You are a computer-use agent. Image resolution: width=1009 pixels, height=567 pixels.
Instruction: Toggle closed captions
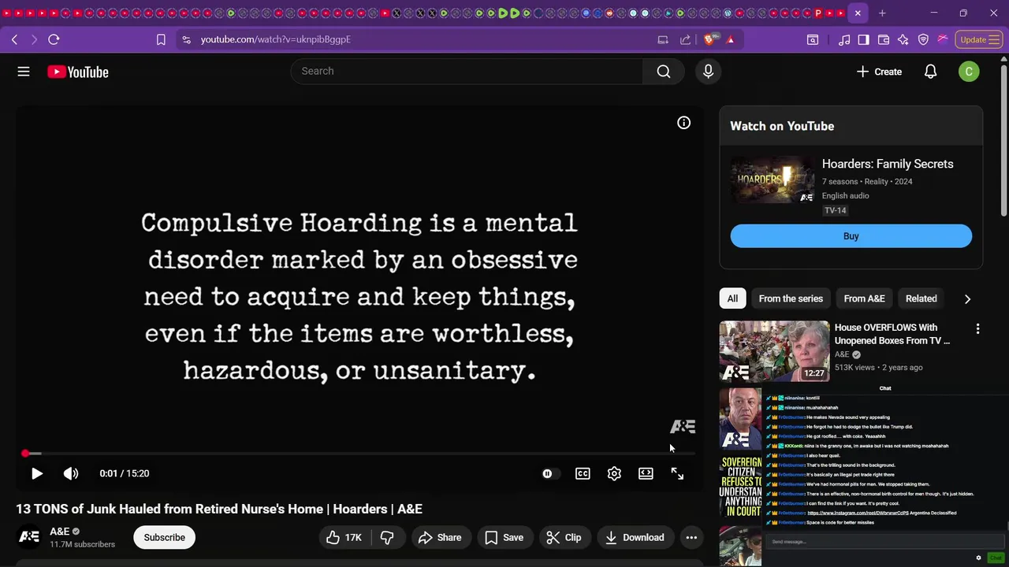(x=583, y=473)
